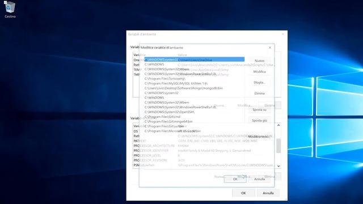Click Nuovo in Modifica variabile di ambiente
Viewport: 363px width, 204px height.
[x=259, y=61]
